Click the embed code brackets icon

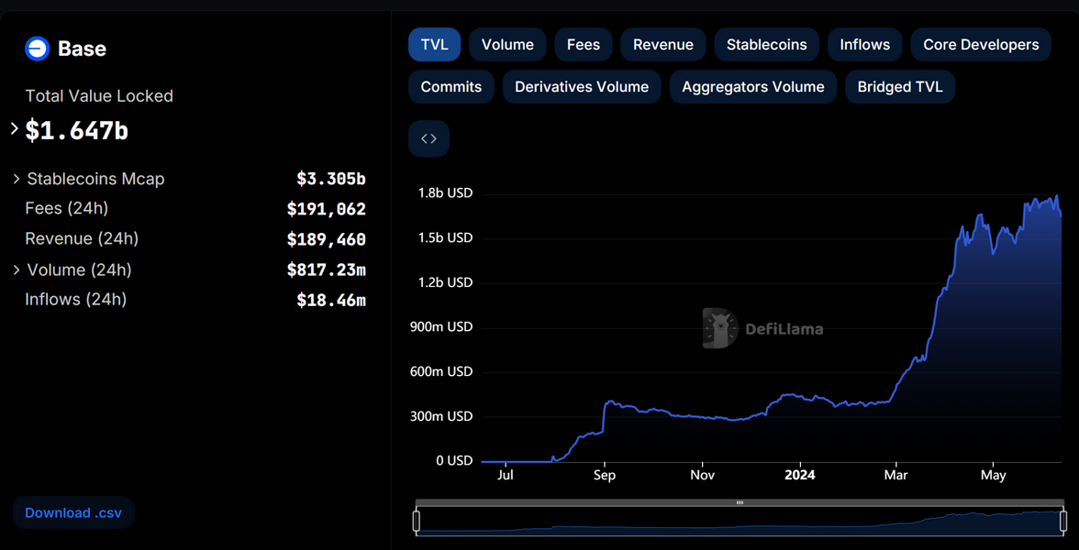click(428, 139)
